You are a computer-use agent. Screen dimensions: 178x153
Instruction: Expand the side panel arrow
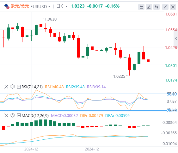[176, 38]
